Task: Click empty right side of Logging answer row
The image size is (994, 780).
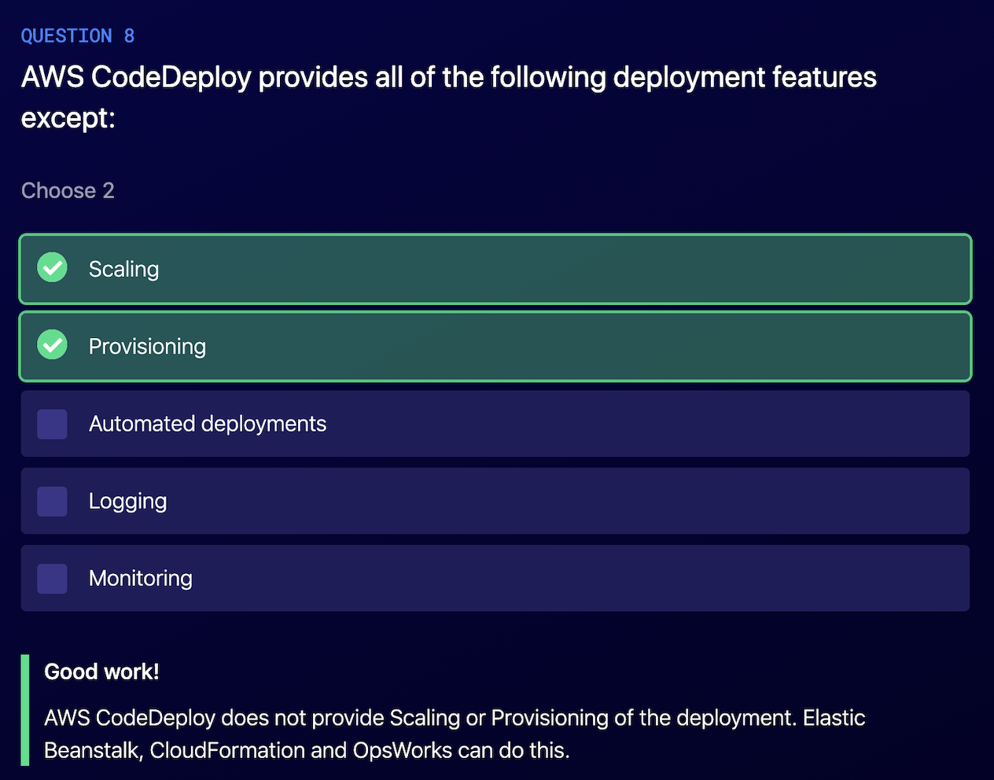Action: click(708, 501)
